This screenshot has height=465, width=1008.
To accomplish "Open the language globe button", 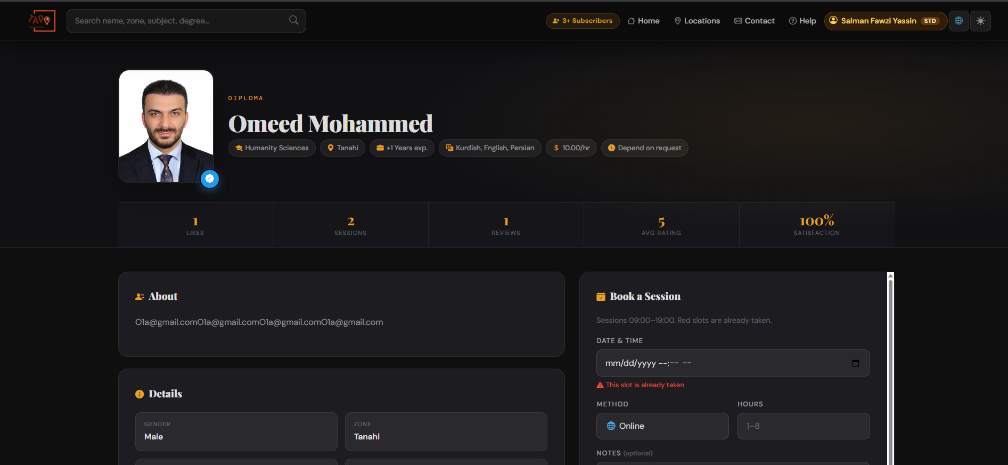I will tap(958, 21).
